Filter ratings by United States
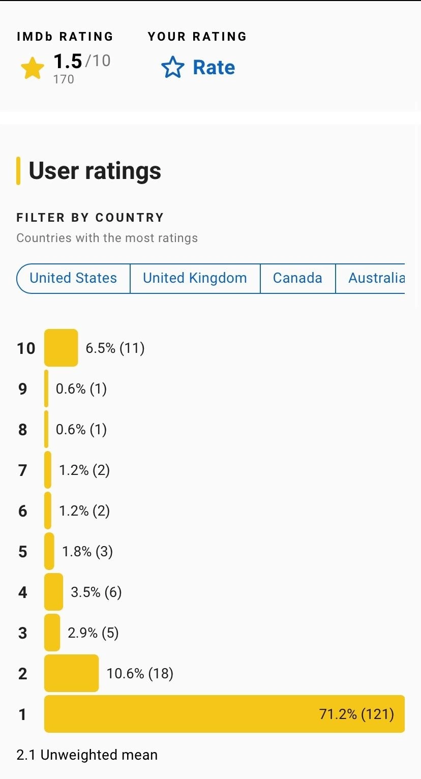 click(73, 278)
